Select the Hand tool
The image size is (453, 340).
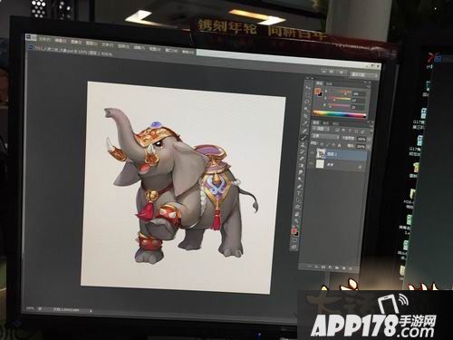coord(297,214)
